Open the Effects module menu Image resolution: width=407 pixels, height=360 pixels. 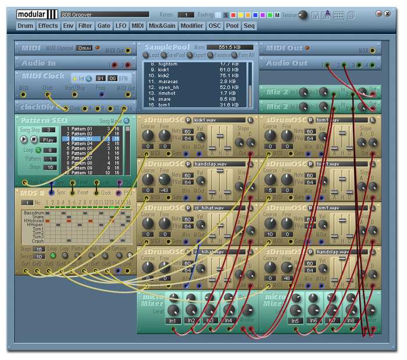48,26
